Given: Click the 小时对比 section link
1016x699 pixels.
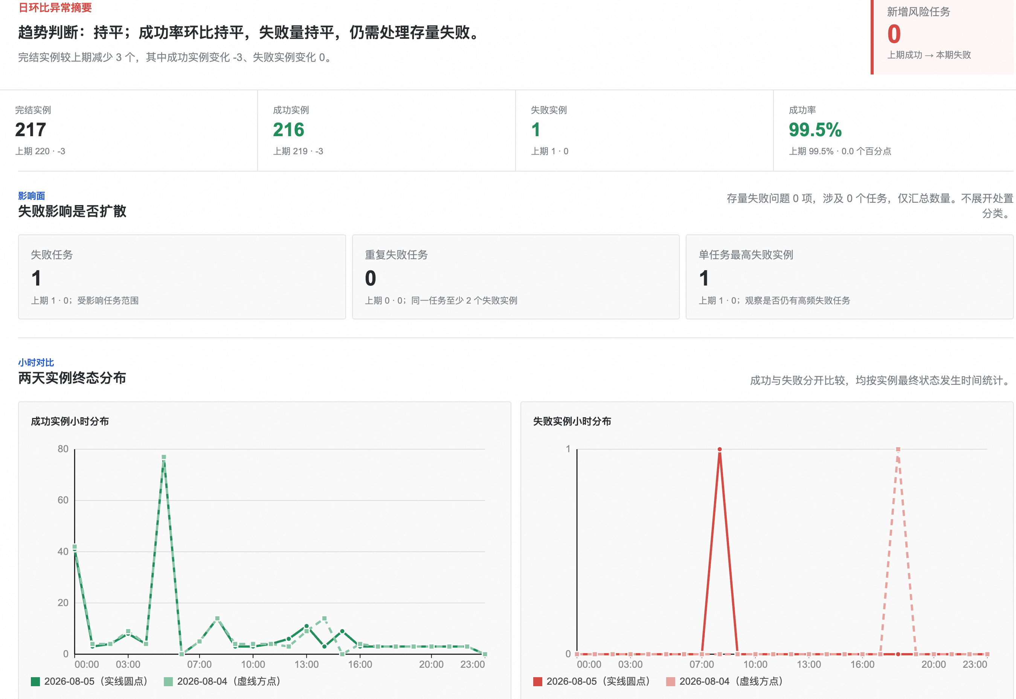Looking at the screenshot, I should tap(36, 363).
